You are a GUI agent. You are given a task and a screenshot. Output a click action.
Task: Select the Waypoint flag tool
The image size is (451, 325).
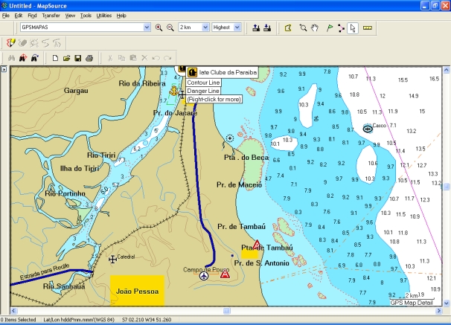click(328, 28)
